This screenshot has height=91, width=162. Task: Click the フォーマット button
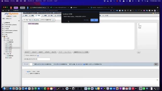point(68,52)
